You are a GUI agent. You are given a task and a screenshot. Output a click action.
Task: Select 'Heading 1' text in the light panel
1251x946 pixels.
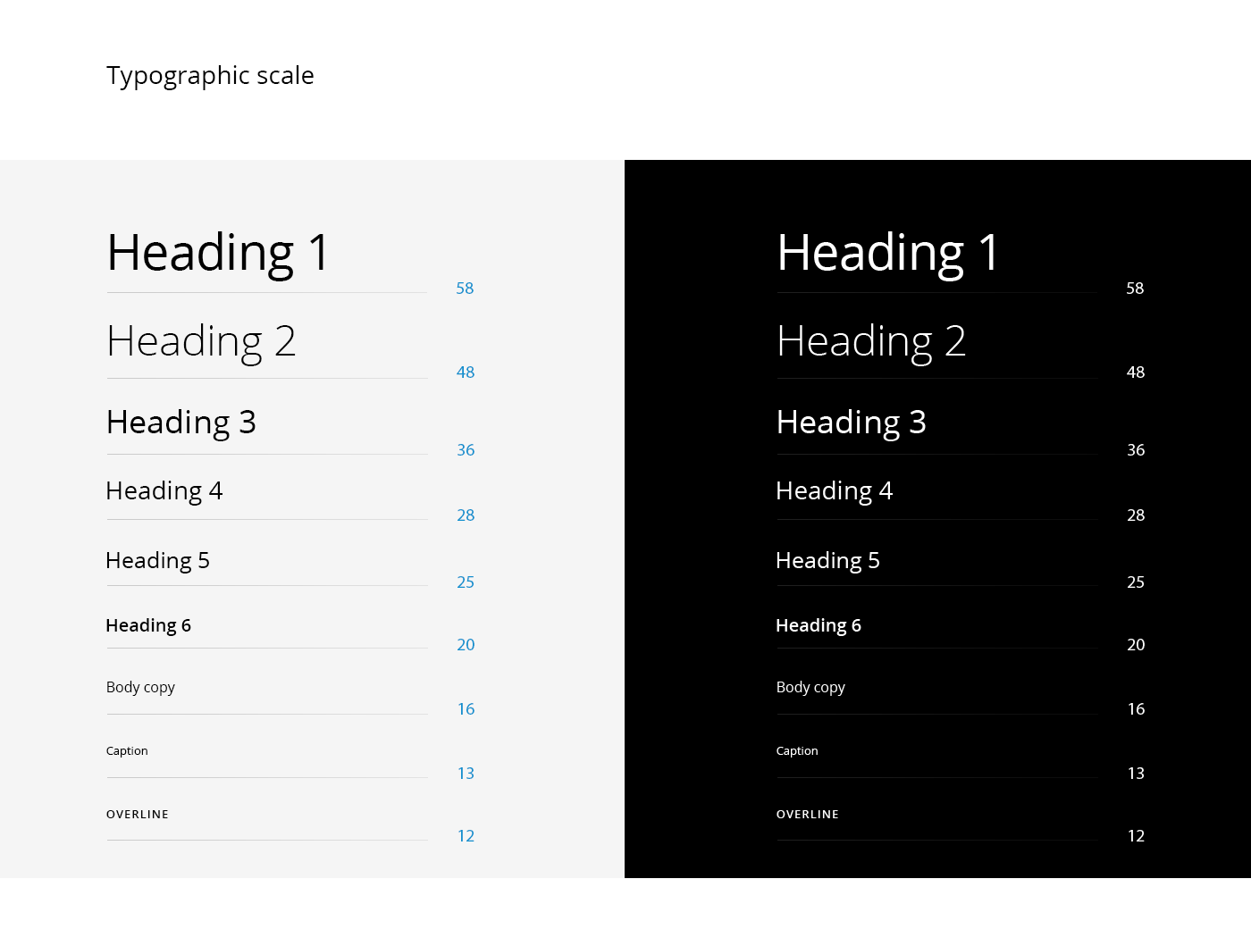pos(219,253)
